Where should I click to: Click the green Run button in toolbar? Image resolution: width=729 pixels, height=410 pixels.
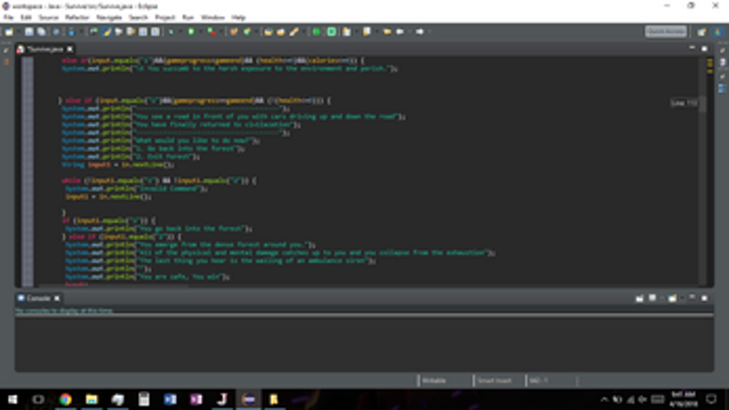192,31
